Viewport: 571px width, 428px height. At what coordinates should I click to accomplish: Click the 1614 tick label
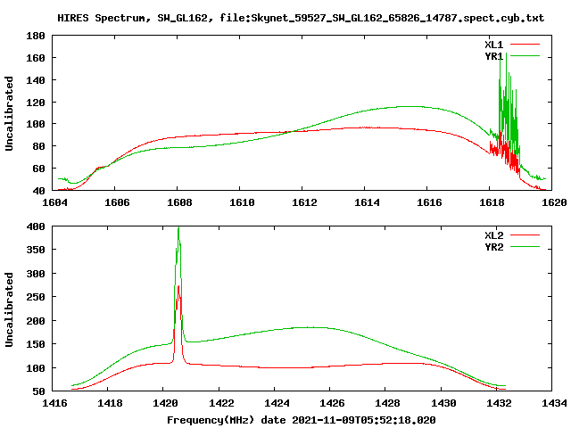[367, 202]
